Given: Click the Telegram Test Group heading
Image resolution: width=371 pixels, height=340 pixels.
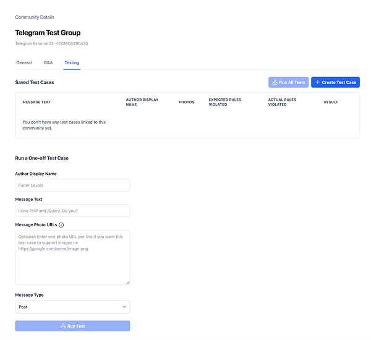Looking at the screenshot, I should point(48,33).
